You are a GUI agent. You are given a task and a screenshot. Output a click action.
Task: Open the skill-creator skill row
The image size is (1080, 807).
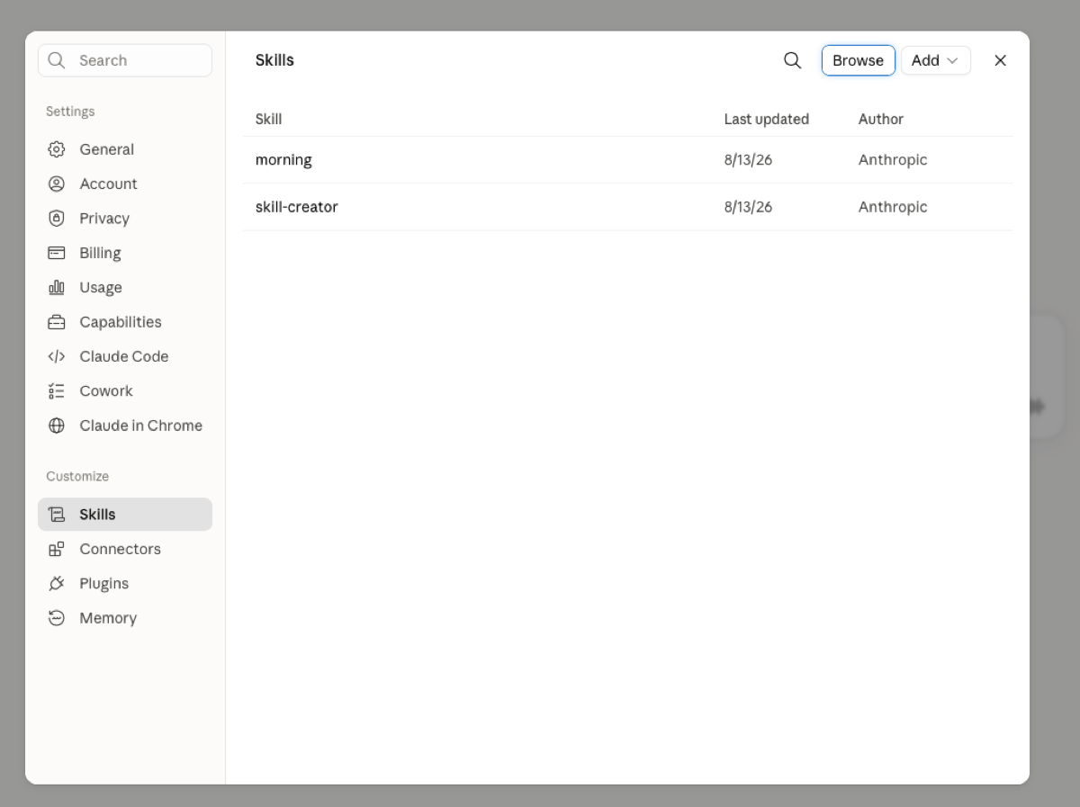[627, 207]
